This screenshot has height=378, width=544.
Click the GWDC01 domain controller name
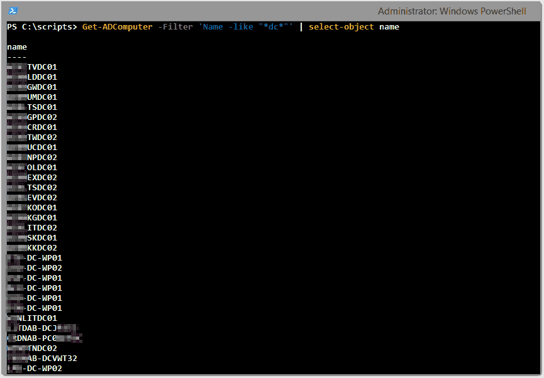[42, 87]
